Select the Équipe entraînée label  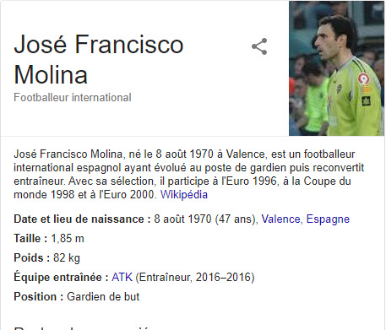coord(61,278)
